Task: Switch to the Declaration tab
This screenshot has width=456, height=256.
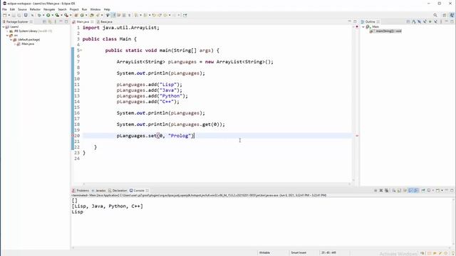Action: click(118, 191)
